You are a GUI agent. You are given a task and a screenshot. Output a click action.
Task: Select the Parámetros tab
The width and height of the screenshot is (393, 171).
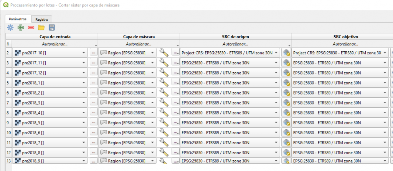pyautogui.click(x=18, y=19)
